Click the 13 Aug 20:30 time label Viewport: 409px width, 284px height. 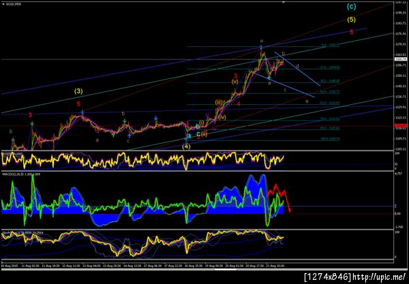tap(112, 266)
